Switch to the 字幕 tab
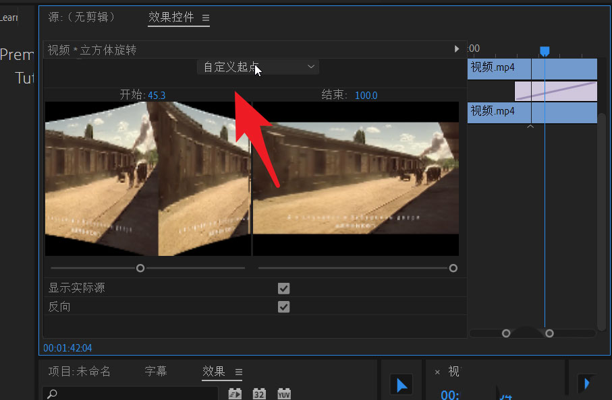This screenshot has height=400, width=612. point(155,371)
